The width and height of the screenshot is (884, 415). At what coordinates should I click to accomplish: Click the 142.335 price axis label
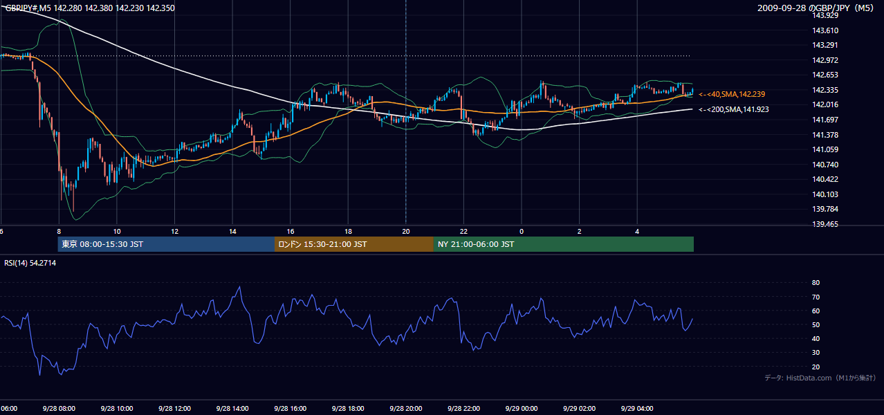pos(826,90)
